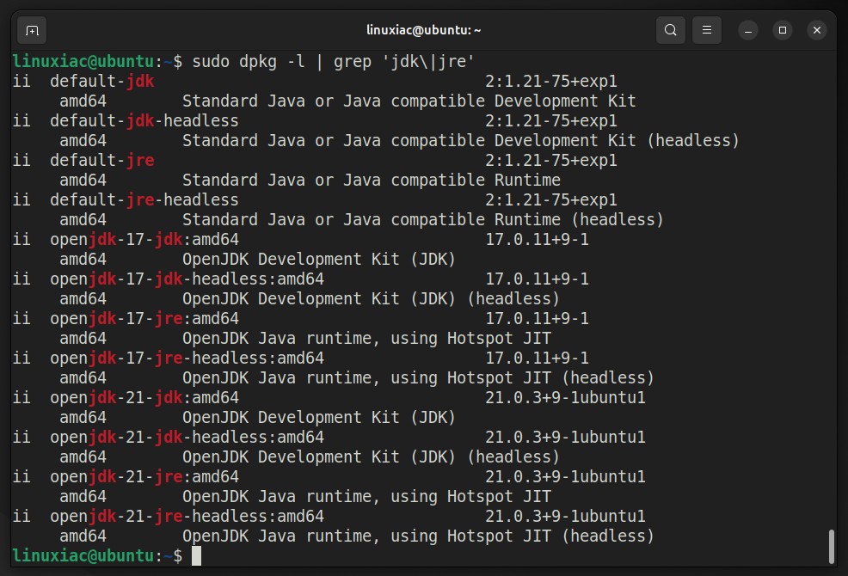Click the command text sudo dpkg -l
This screenshot has height=576, width=848.
[249, 62]
